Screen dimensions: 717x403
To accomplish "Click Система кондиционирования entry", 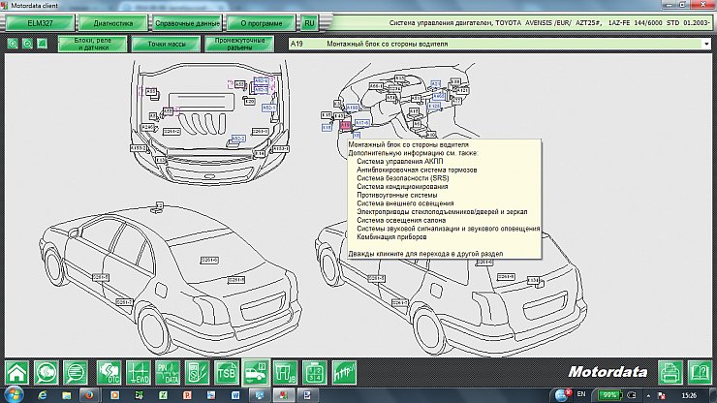I will tap(402, 186).
